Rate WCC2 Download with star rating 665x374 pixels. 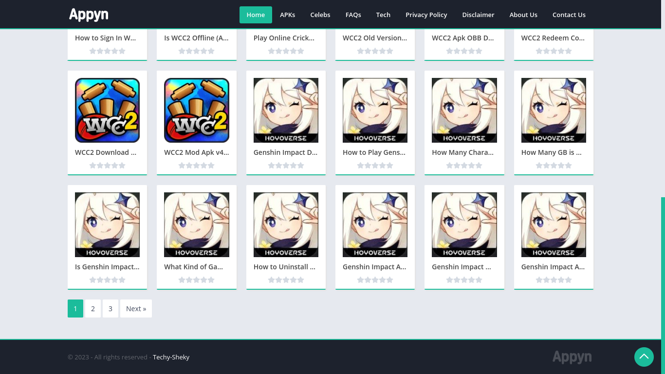[x=107, y=166]
